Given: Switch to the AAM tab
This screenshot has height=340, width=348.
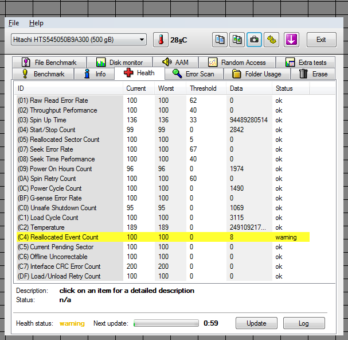Looking at the screenshot, I should click(175, 63).
